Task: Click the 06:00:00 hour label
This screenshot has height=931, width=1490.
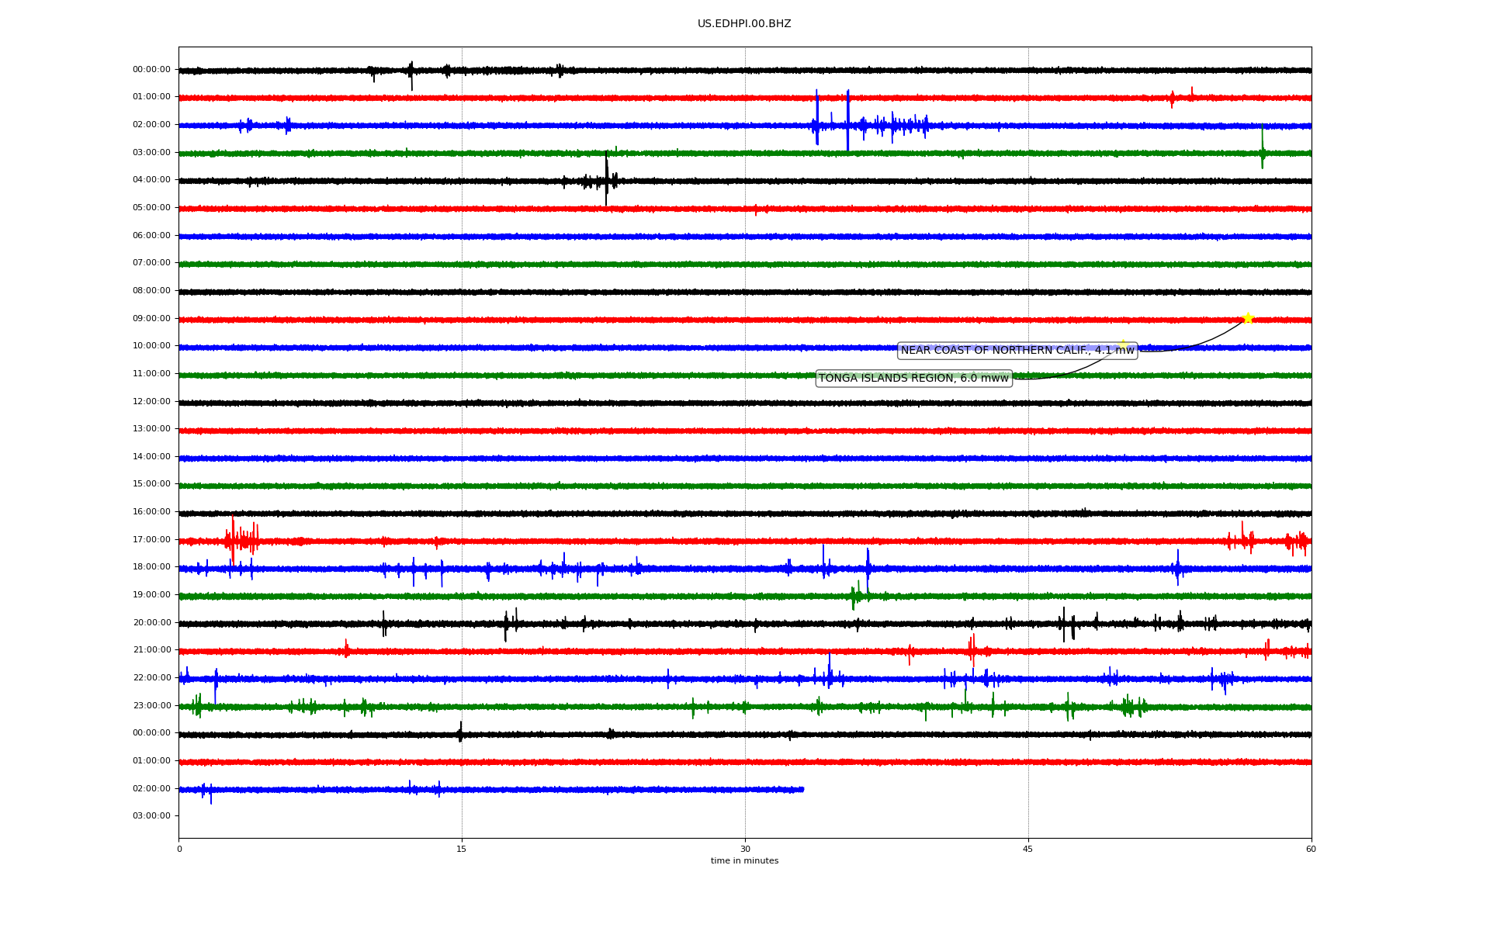Action: click(x=151, y=236)
